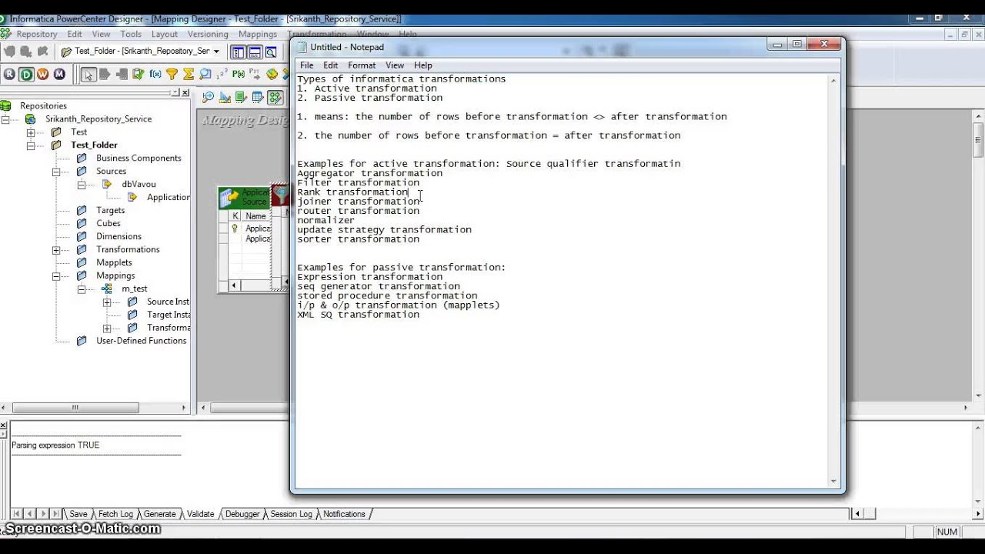Screen dimensions: 985x554
Task: Open the Test_Folder dropdown in the toolbar
Action: (x=216, y=52)
